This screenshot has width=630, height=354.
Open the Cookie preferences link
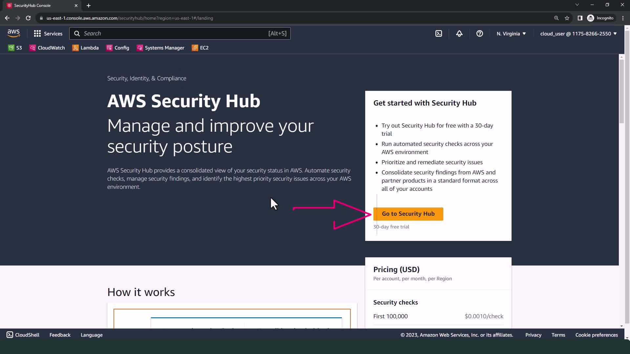[x=596, y=335]
